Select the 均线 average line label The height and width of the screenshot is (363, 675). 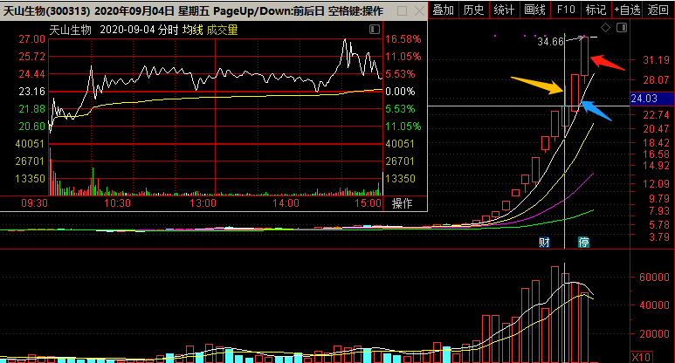pos(192,30)
